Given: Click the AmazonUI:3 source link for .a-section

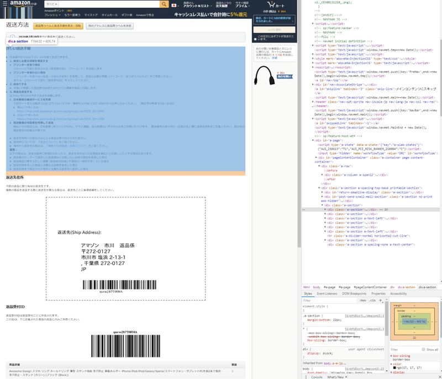Looking at the screenshot, I should click(x=364, y=316).
